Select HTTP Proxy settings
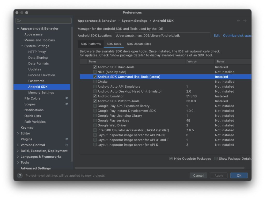Image resolution: width=265 pixels, height=199 pixels. tap(37, 52)
